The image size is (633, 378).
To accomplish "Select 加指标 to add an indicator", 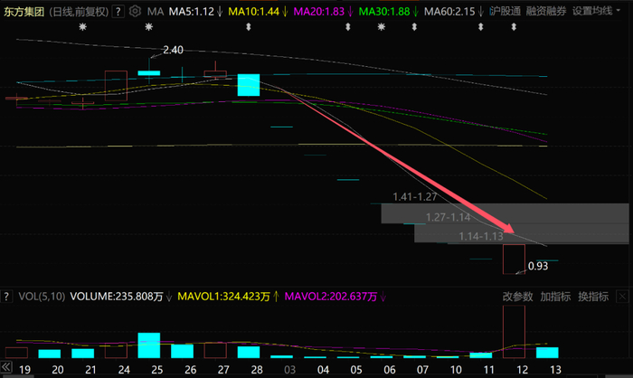I will (556, 296).
